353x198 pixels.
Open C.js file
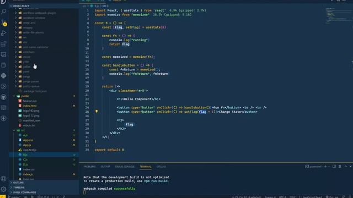pos(44,159)
